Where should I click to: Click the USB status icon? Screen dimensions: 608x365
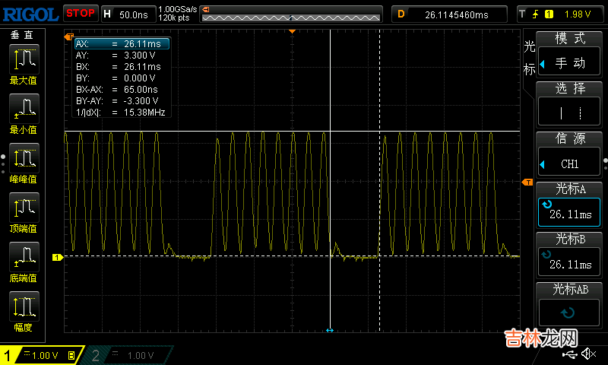[x=570, y=354]
